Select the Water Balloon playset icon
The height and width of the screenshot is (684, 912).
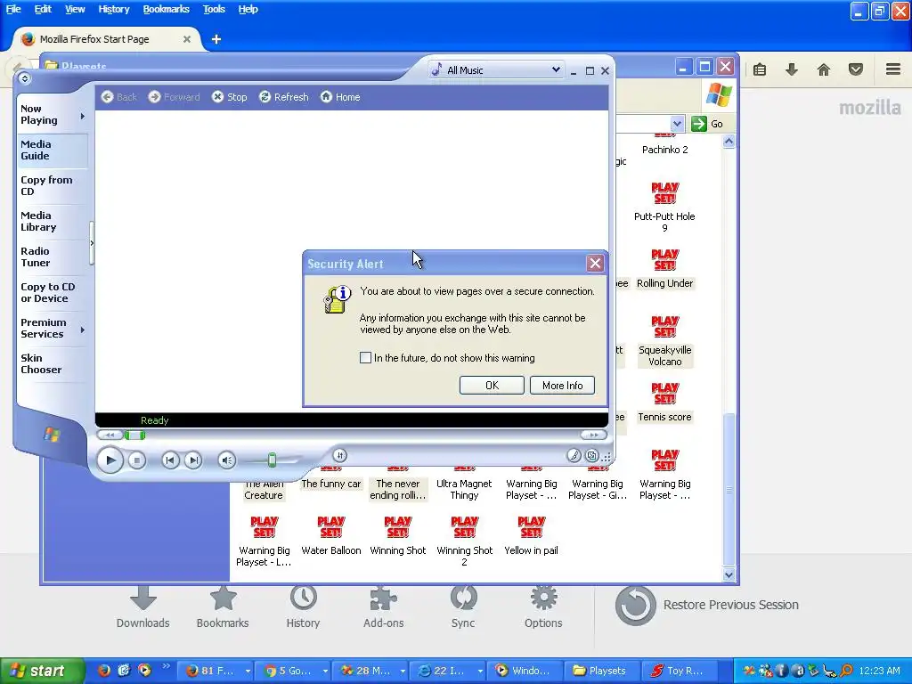pos(331,527)
